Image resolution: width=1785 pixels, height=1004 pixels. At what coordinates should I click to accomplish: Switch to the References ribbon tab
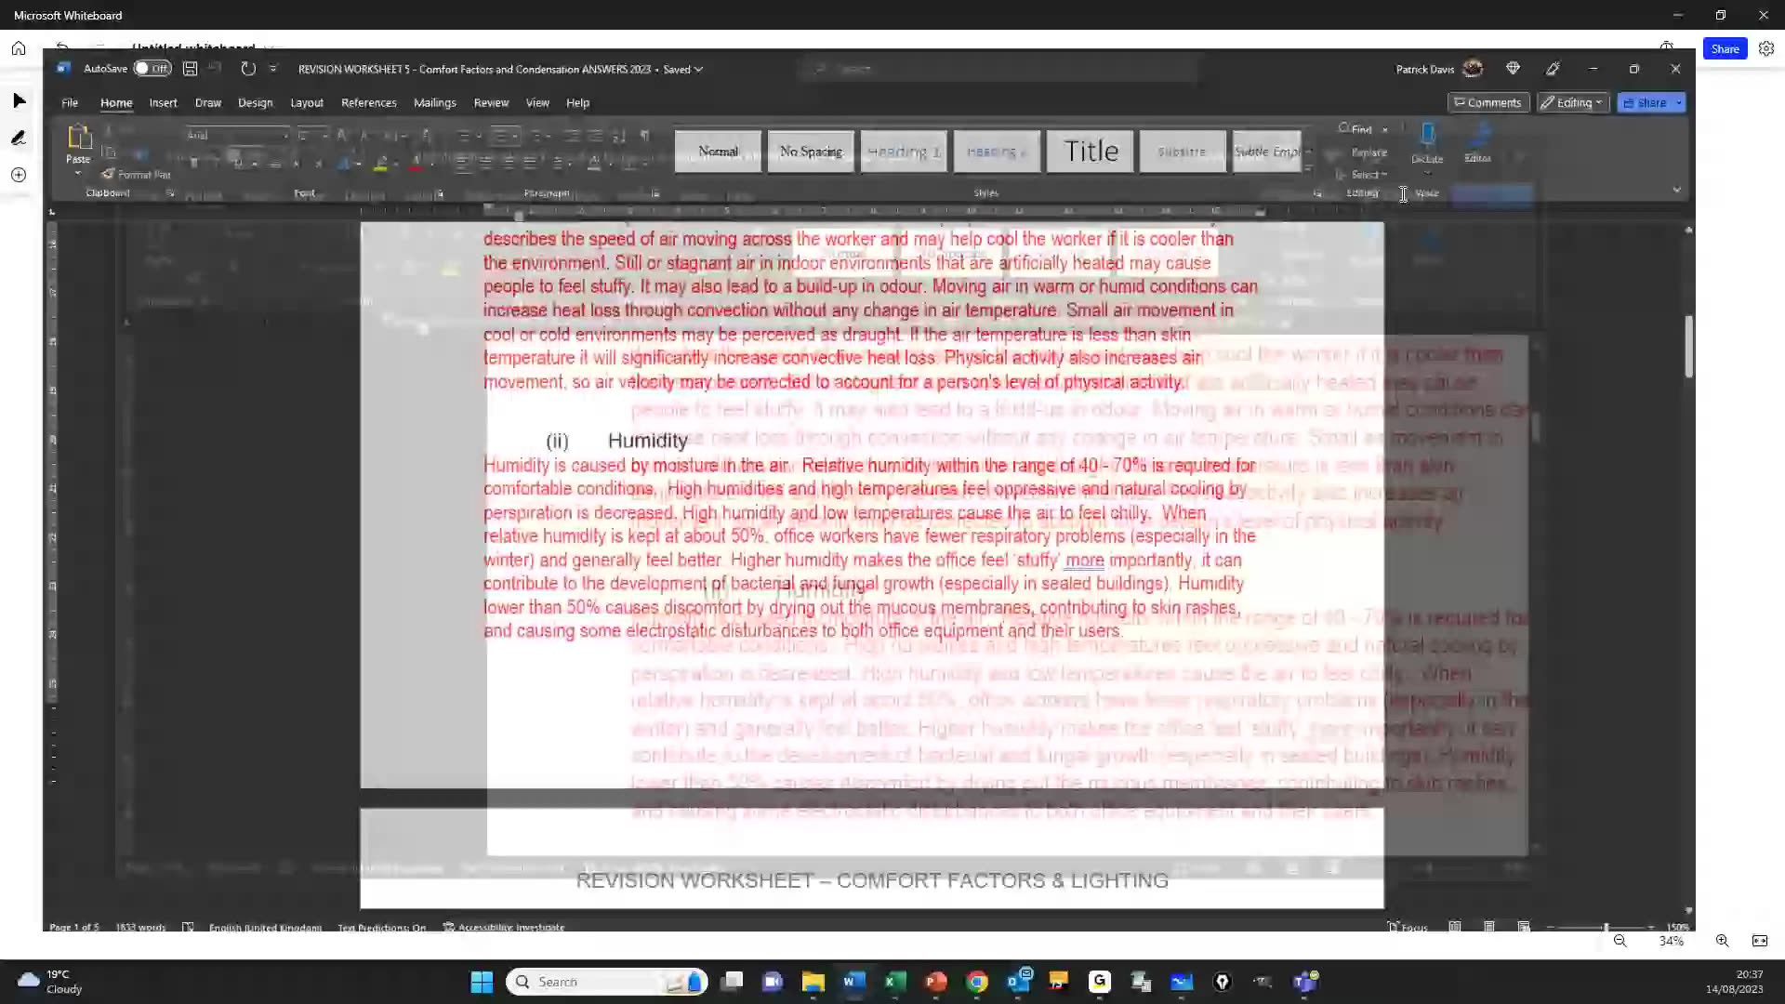[369, 102]
